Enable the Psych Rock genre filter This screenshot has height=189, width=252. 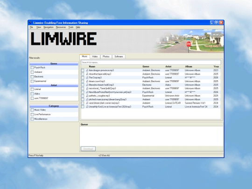[x=32, y=68]
